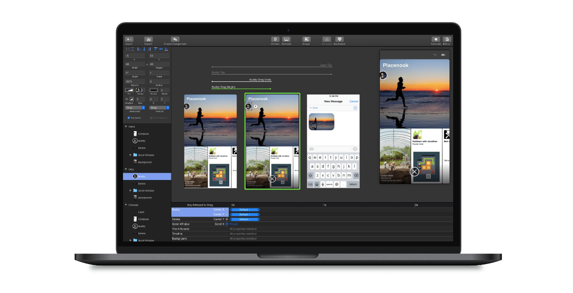
Task: Open the Horizontal Drag dropdown
Action: point(134,107)
